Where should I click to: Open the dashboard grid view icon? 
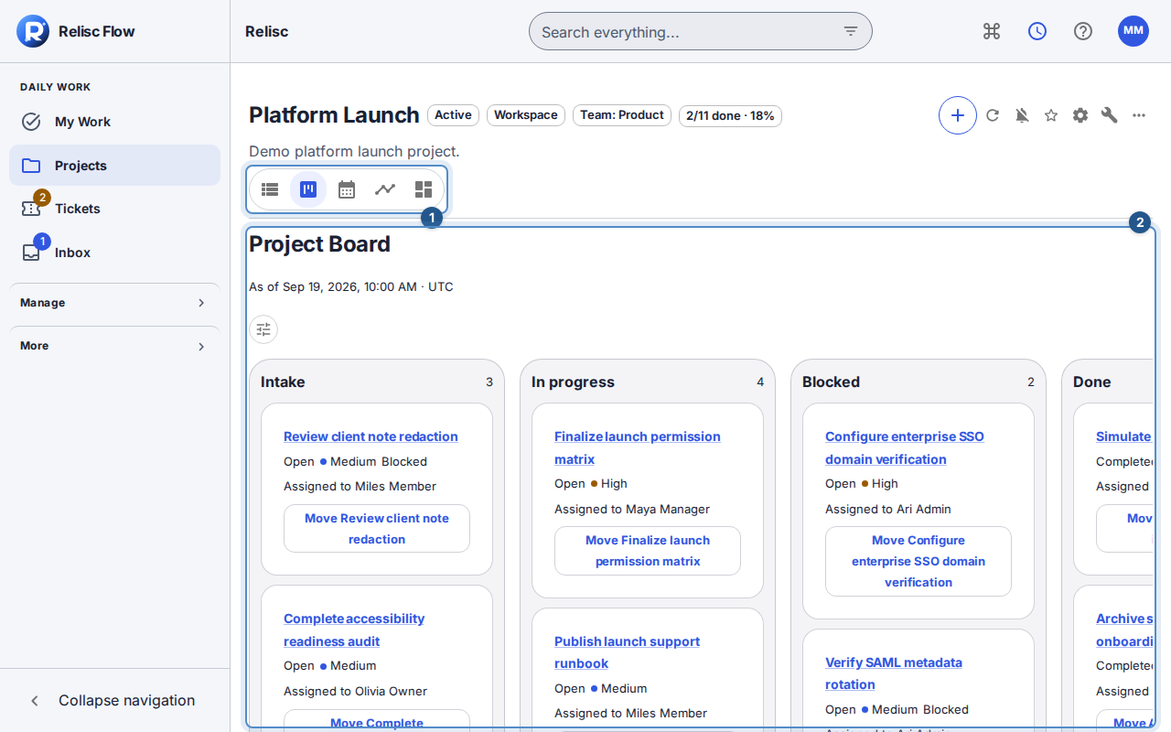click(x=424, y=189)
